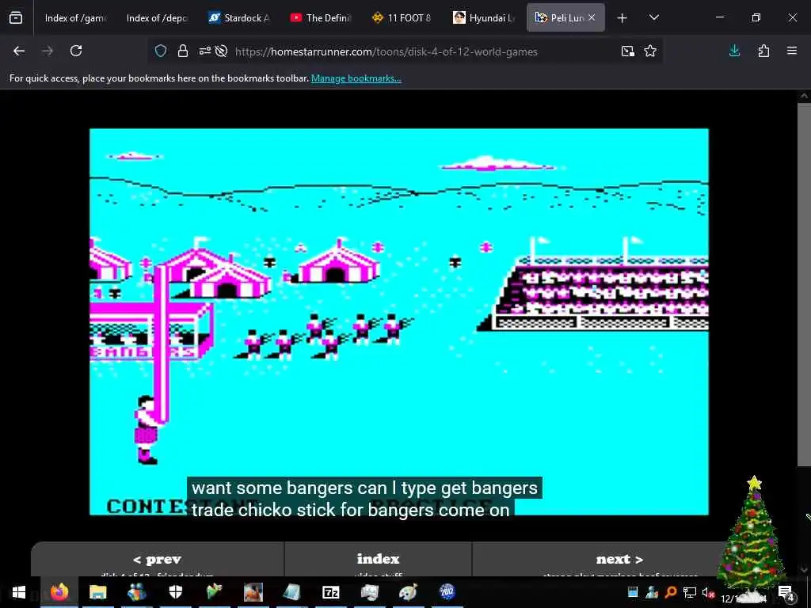
Task: Open the Windows Start menu
Action: click(x=19, y=592)
